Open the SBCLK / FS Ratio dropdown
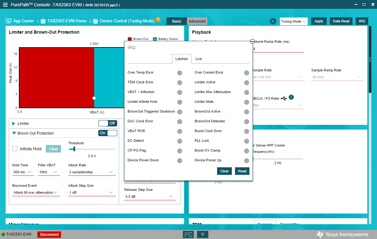This screenshot has width=377, height=239. 278,105
